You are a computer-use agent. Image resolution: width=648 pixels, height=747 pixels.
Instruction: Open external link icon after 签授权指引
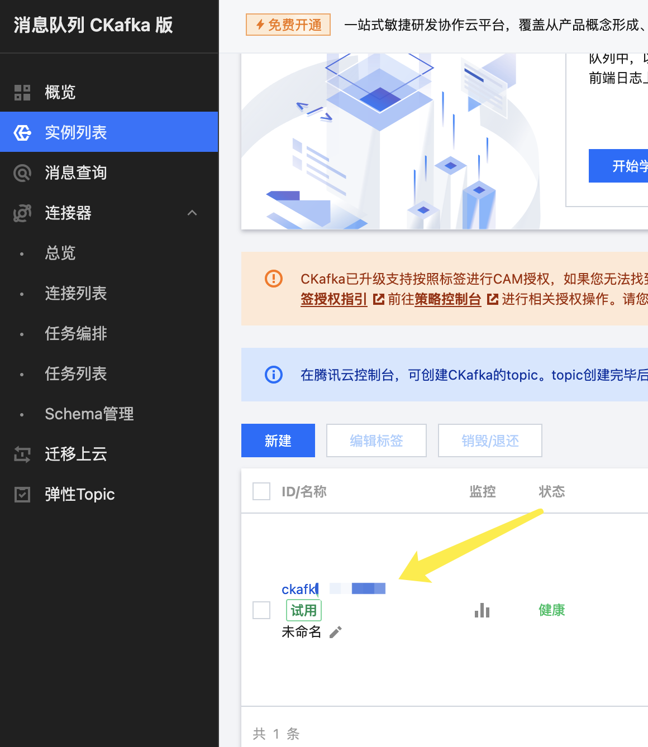point(379,299)
